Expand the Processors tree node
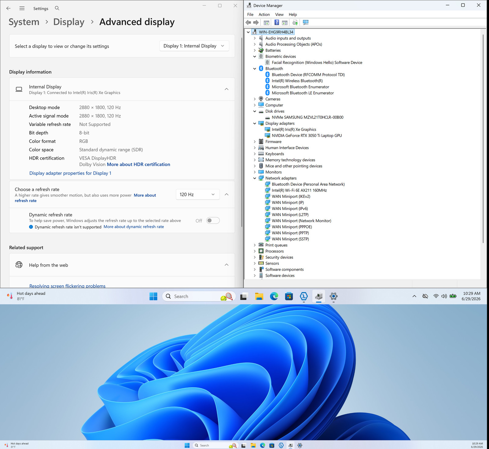The width and height of the screenshot is (489, 449). pos(255,251)
